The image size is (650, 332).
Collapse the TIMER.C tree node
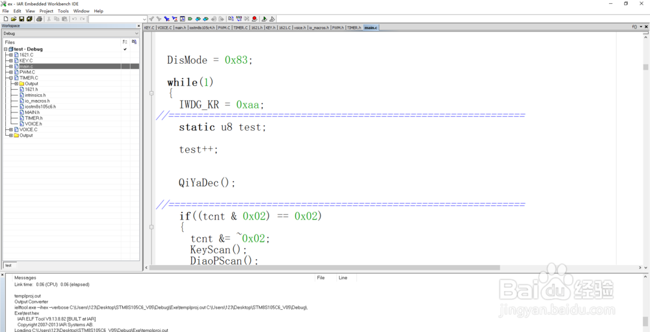pos(11,78)
